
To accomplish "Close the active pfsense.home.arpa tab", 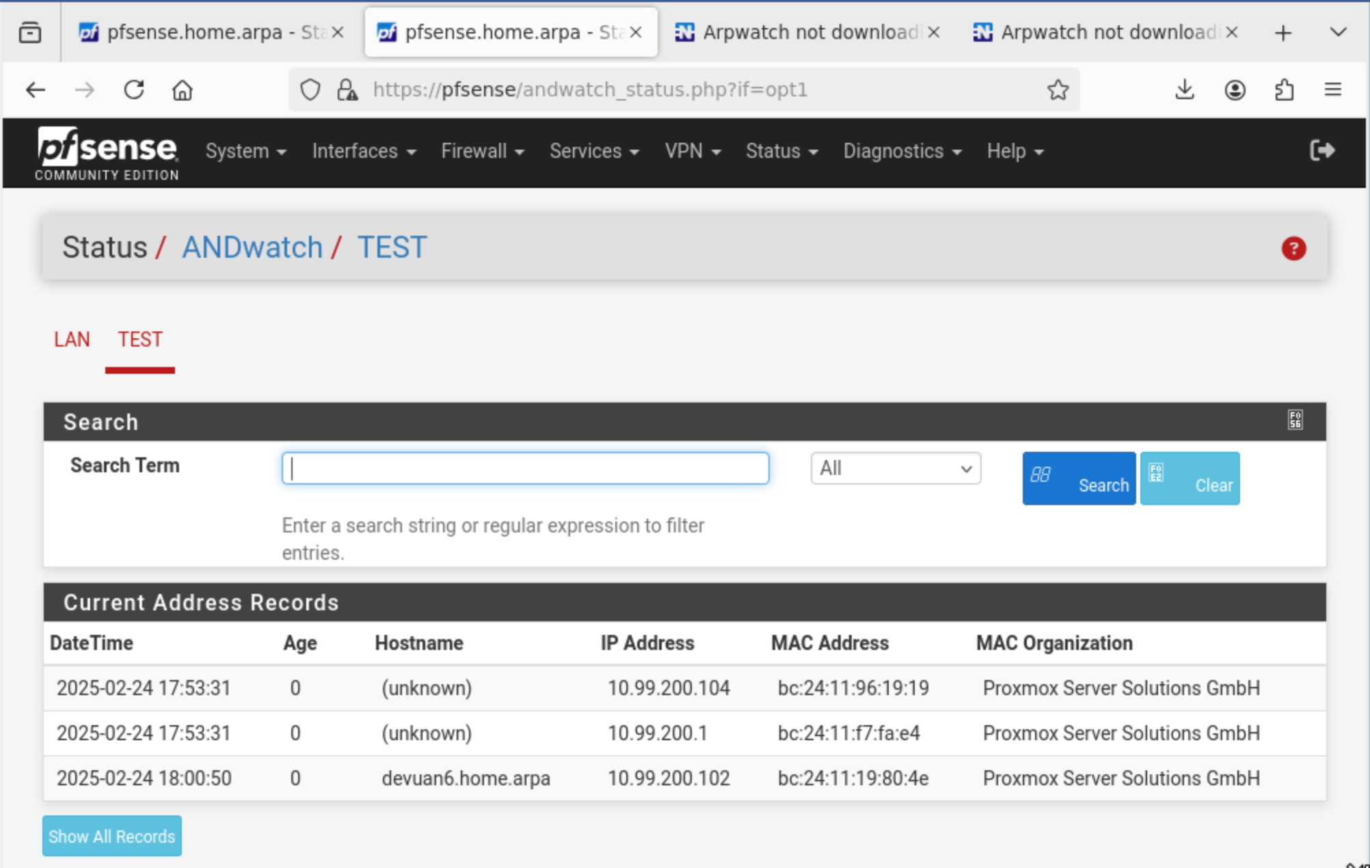I will (636, 32).
